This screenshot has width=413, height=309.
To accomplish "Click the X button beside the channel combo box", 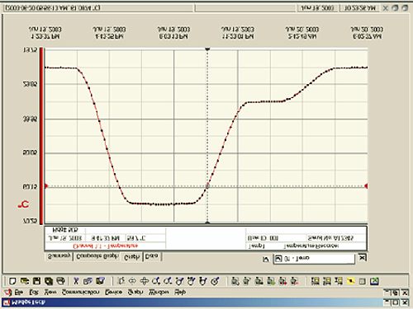I will pos(362,258).
